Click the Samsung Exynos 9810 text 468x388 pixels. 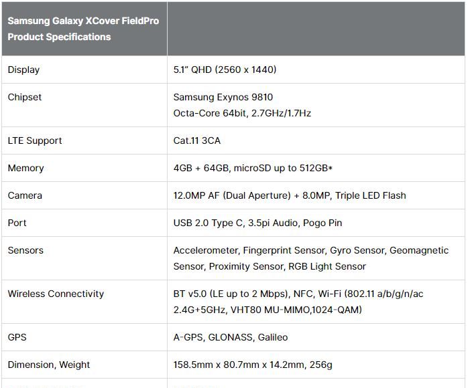click(223, 97)
